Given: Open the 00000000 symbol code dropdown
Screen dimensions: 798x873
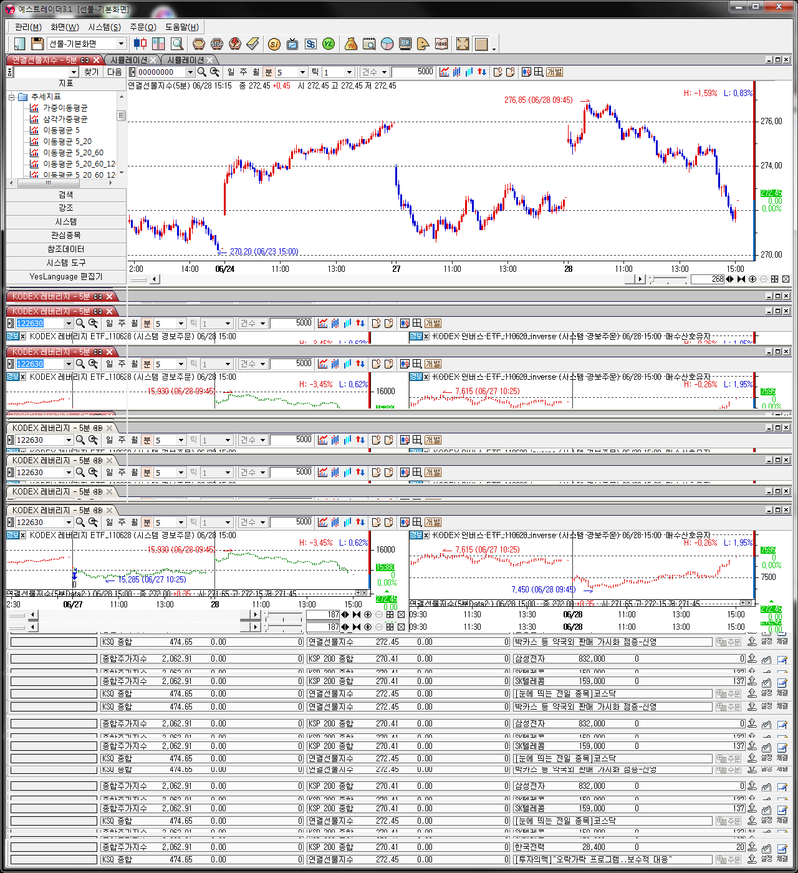Looking at the screenshot, I should pos(190,72).
